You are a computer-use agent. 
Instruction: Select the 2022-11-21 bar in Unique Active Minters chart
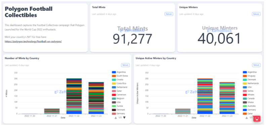click(183, 111)
